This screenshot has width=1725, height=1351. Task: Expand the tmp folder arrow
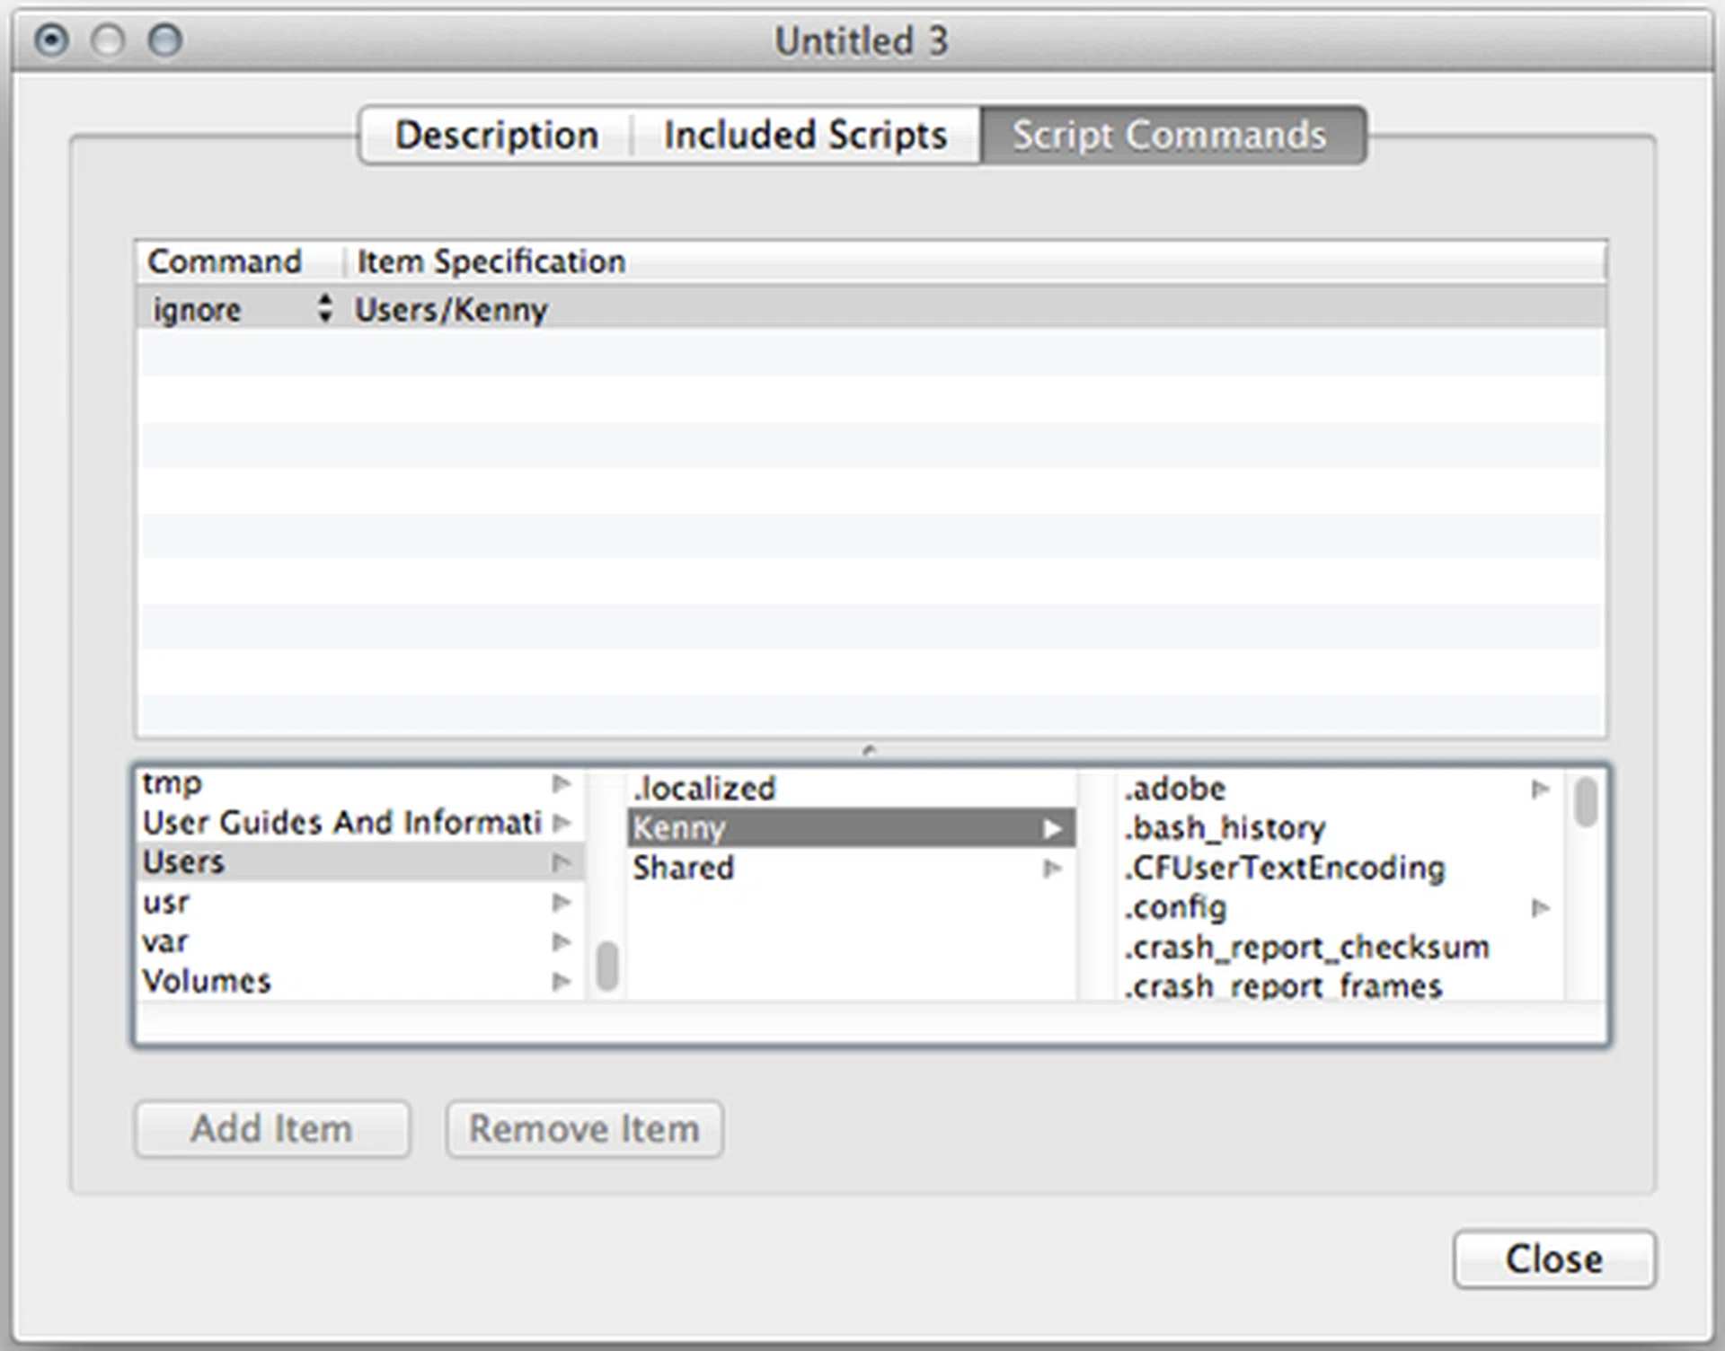(x=562, y=784)
